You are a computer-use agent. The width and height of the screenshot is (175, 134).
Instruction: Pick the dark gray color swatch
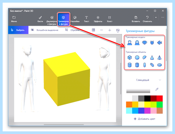tap(141, 99)
